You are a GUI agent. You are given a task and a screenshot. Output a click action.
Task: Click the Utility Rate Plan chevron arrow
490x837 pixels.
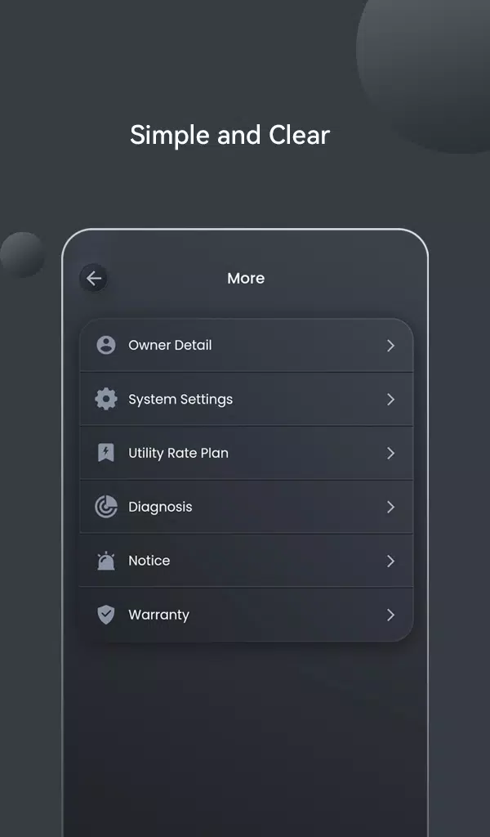tap(391, 453)
